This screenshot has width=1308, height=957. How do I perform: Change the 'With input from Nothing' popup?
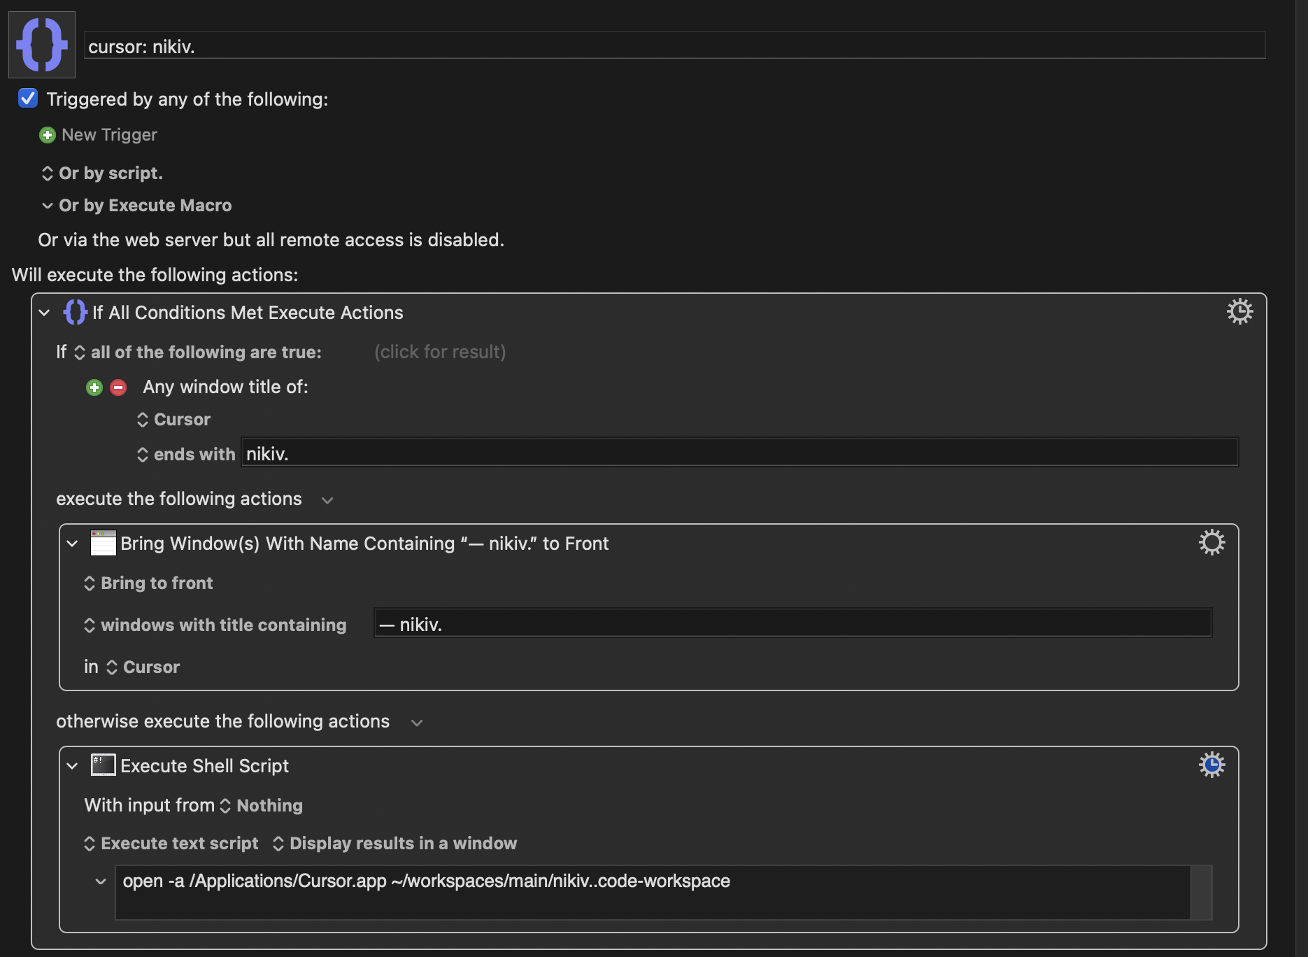[x=263, y=806]
